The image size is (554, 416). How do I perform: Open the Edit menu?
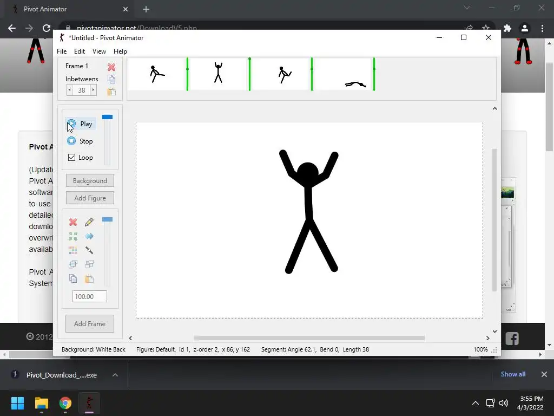pyautogui.click(x=80, y=51)
